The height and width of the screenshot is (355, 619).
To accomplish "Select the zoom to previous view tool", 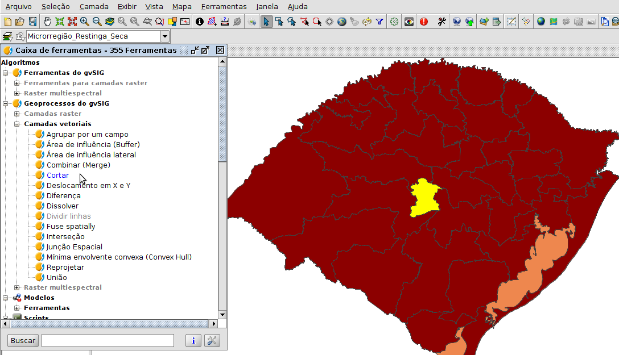I will [x=122, y=22].
